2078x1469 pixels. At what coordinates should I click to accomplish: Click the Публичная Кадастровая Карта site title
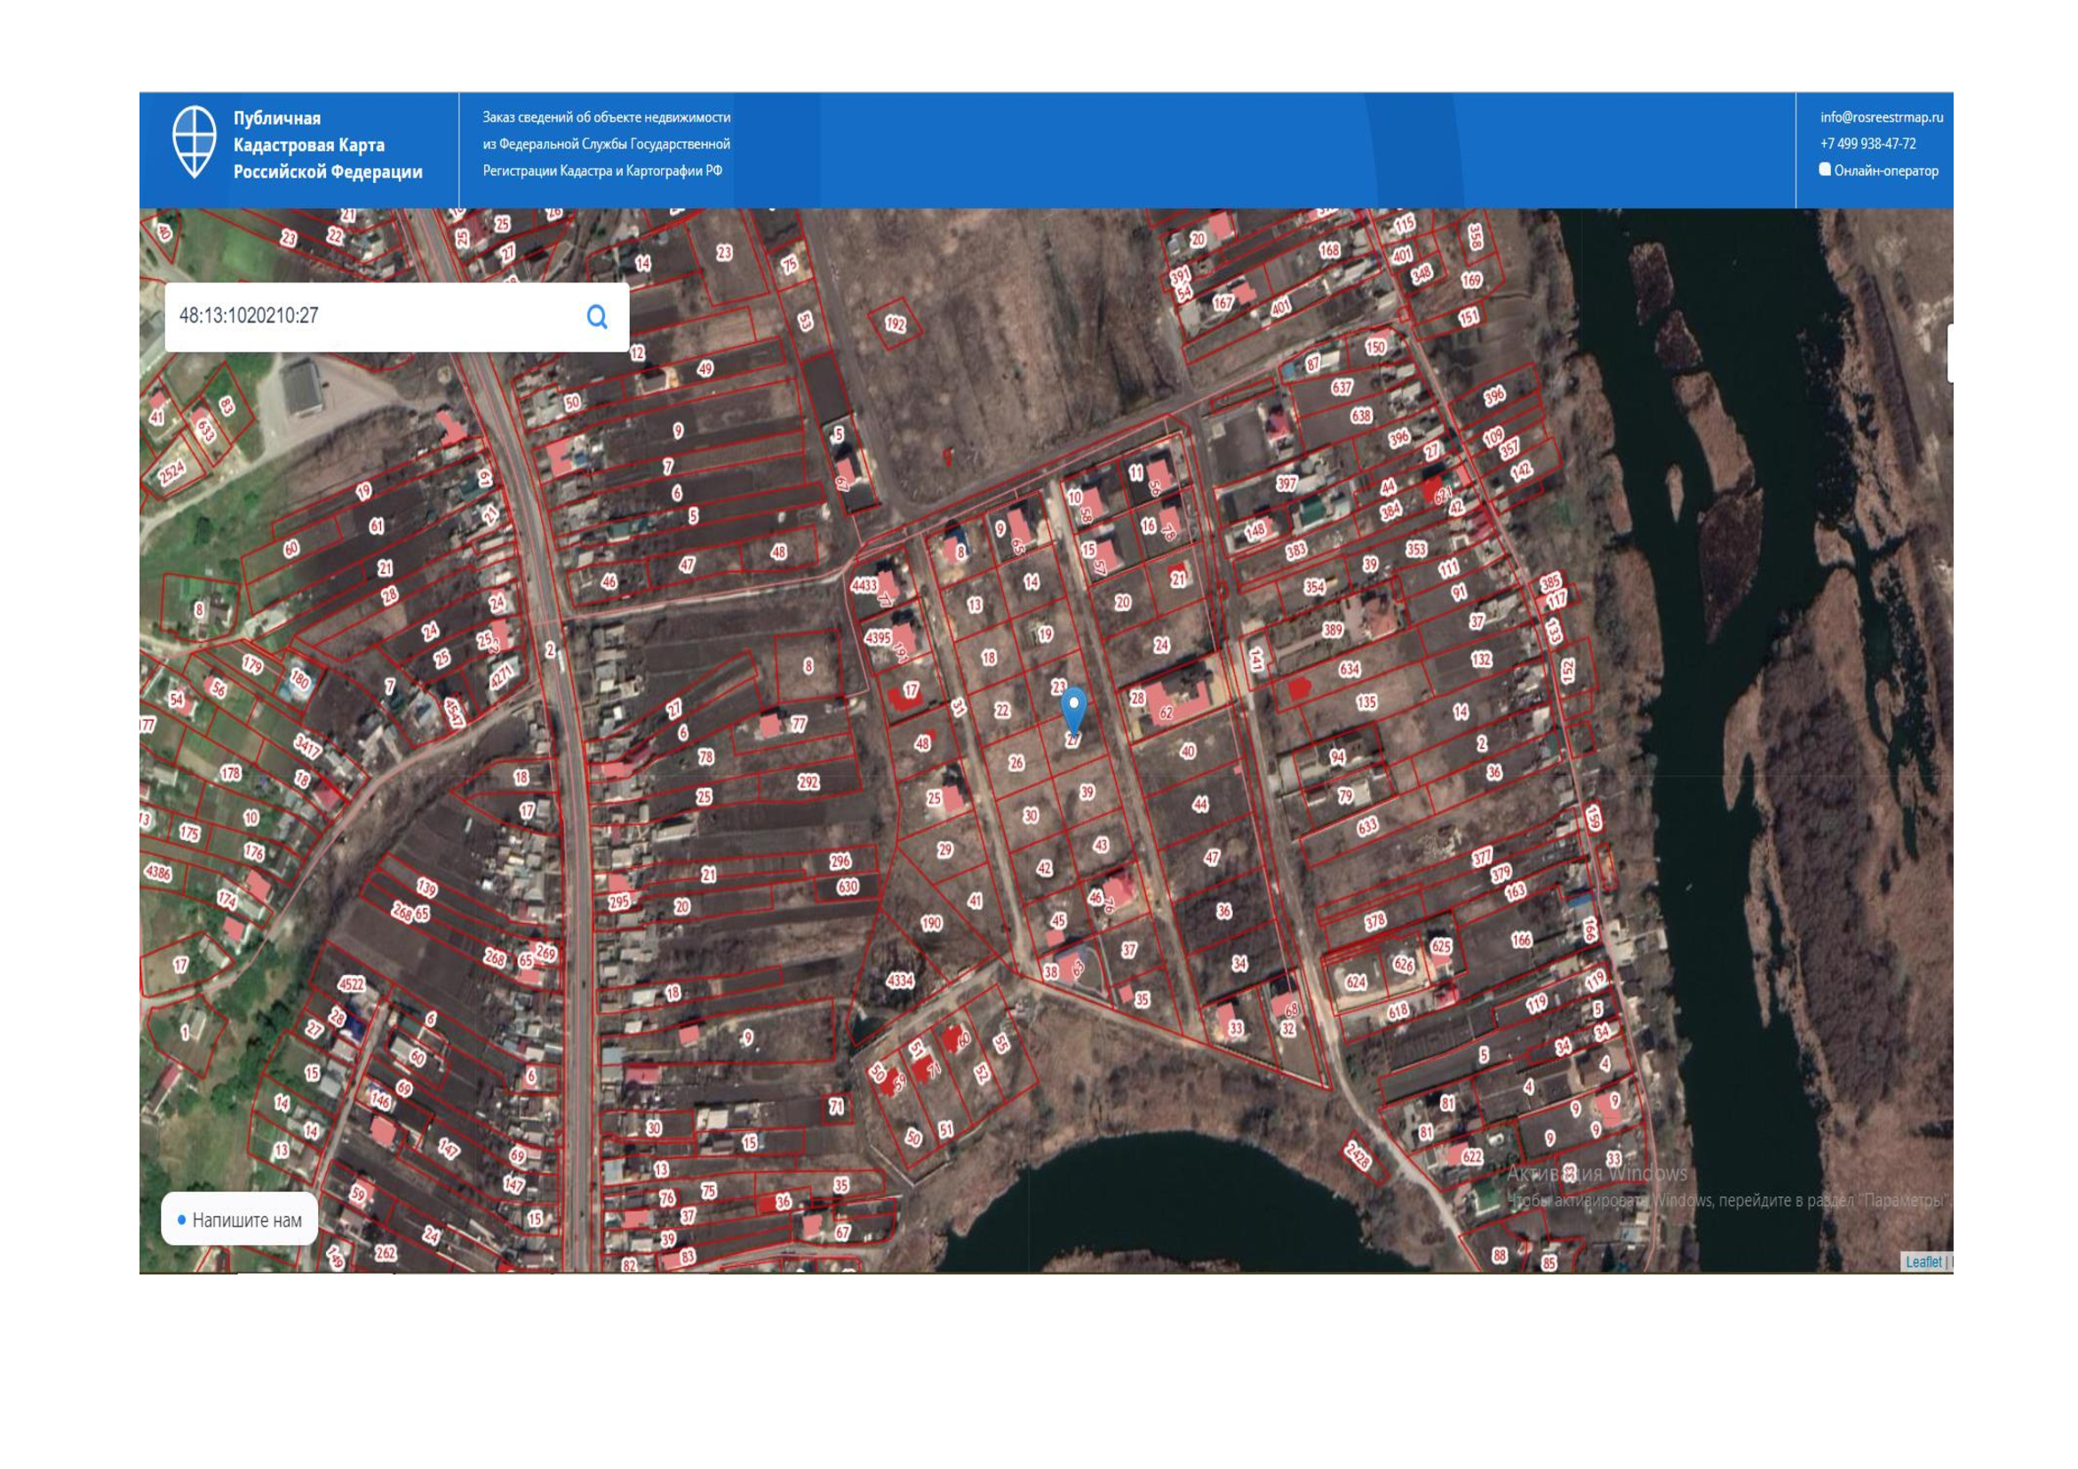[x=328, y=145]
